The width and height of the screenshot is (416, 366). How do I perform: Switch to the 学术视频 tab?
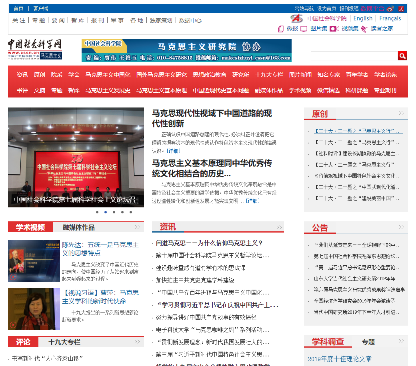click(30, 227)
